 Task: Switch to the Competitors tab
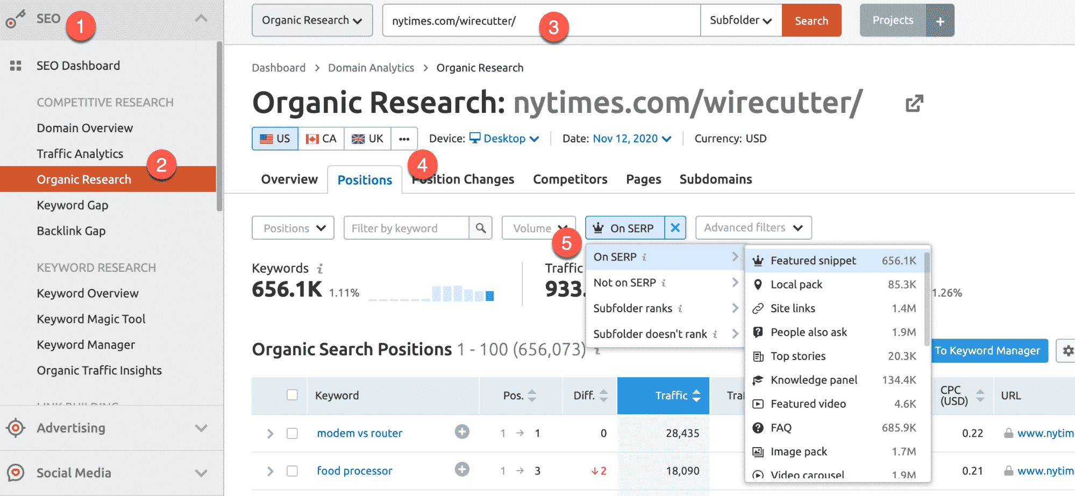pos(570,179)
